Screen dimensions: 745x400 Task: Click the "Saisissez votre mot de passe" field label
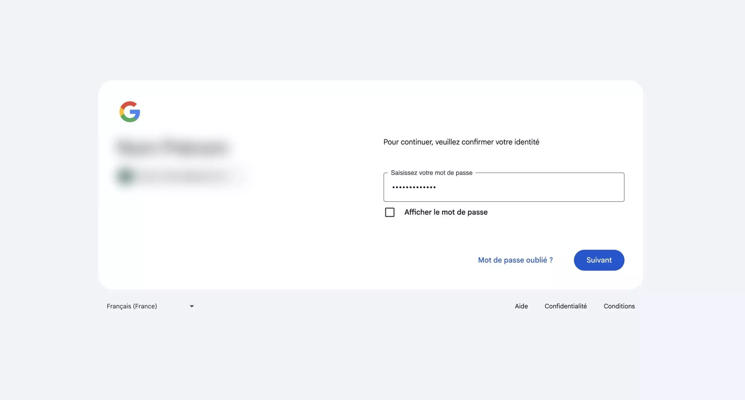point(431,173)
